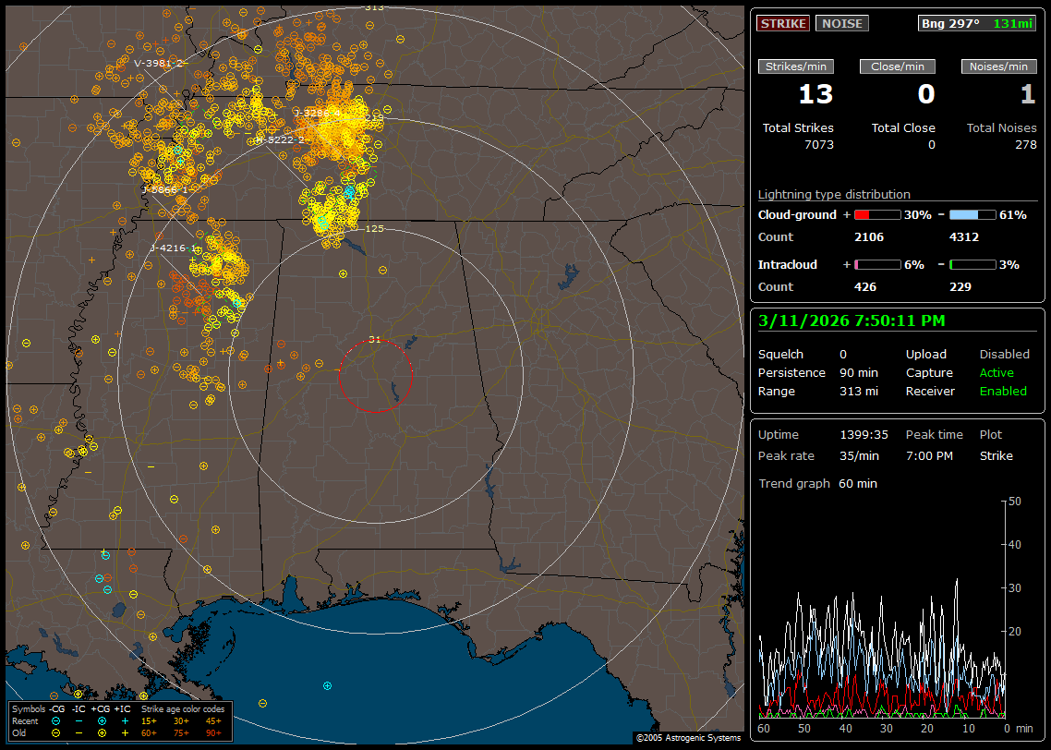1051x750 pixels.
Task: Click the green Active capture status
Action: [x=997, y=373]
